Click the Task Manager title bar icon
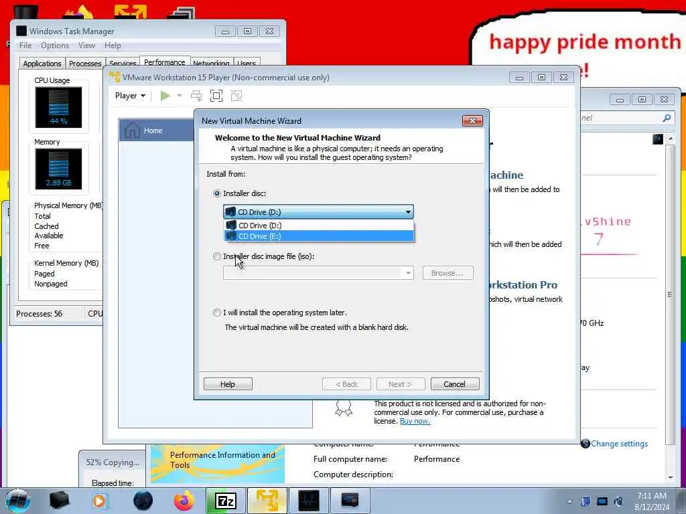Image resolution: width=686 pixels, height=514 pixels. tap(21, 31)
